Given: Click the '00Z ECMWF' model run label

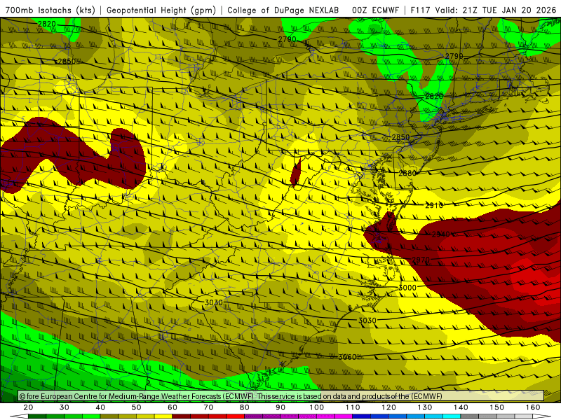Looking at the screenshot, I should (375, 10).
